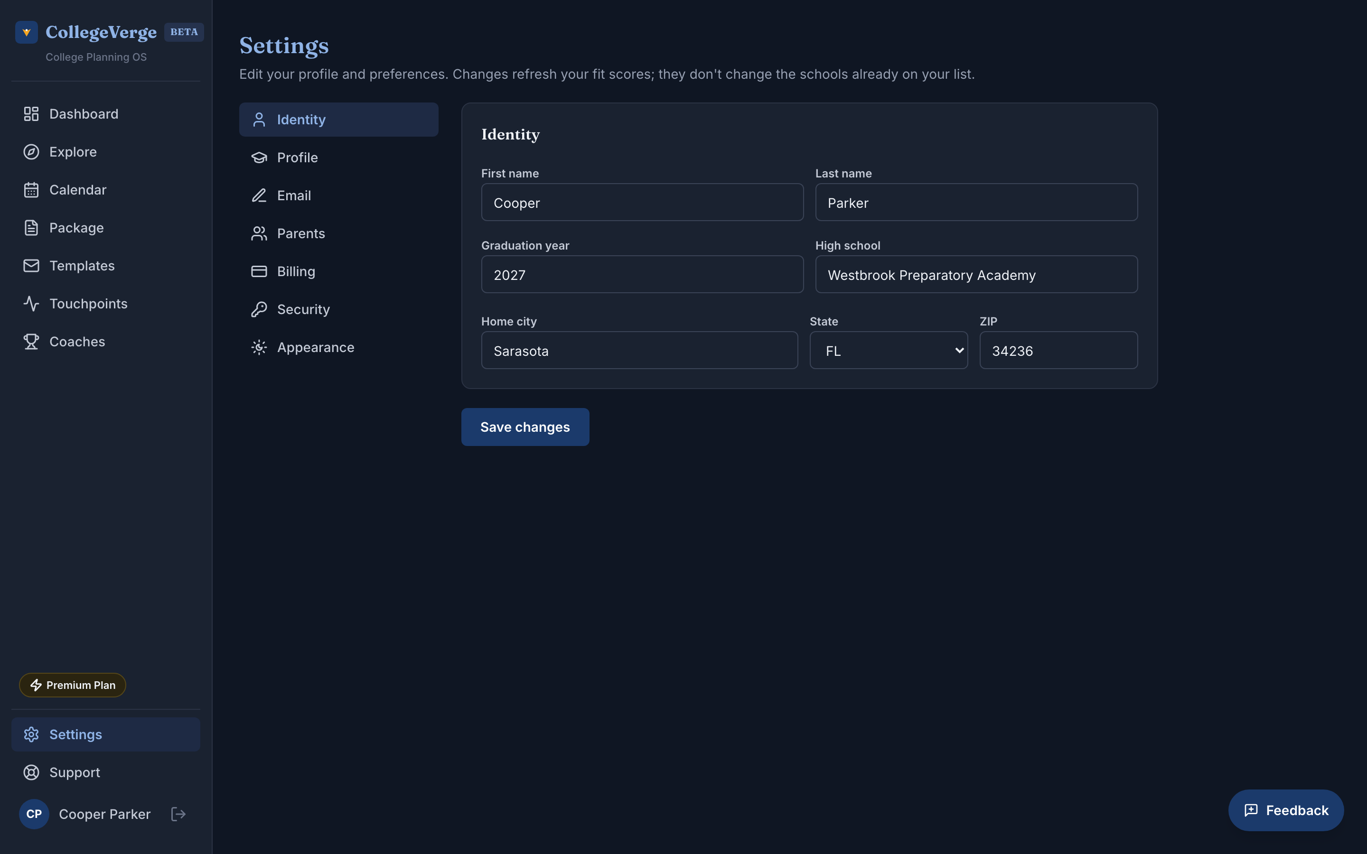Select the Parents settings tab
This screenshot has width=1367, height=854.
pyautogui.click(x=339, y=233)
